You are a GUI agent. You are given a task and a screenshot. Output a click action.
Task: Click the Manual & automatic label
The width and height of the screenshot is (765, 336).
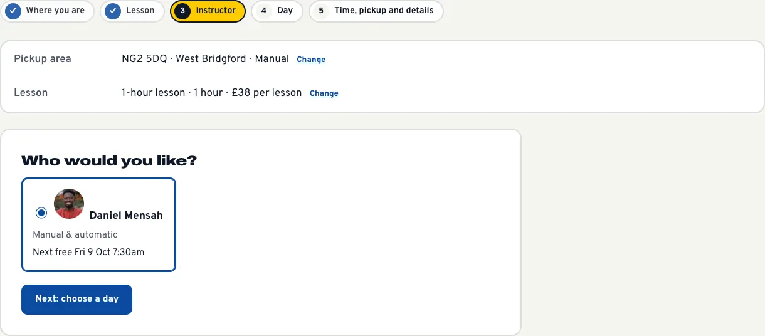tap(75, 234)
